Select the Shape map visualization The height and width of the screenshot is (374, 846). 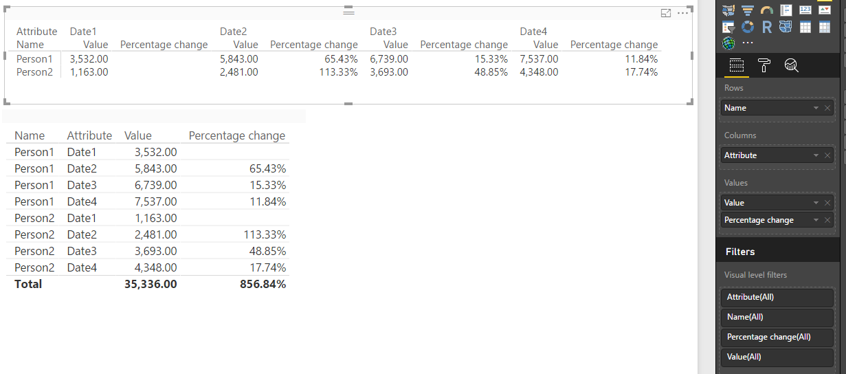tap(786, 27)
